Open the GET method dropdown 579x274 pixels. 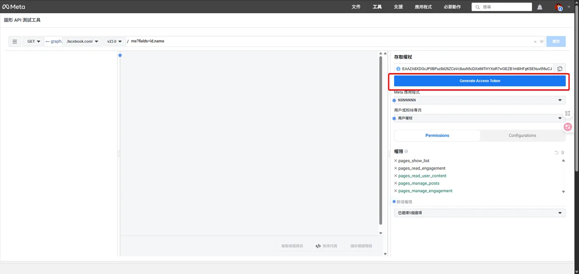point(34,41)
